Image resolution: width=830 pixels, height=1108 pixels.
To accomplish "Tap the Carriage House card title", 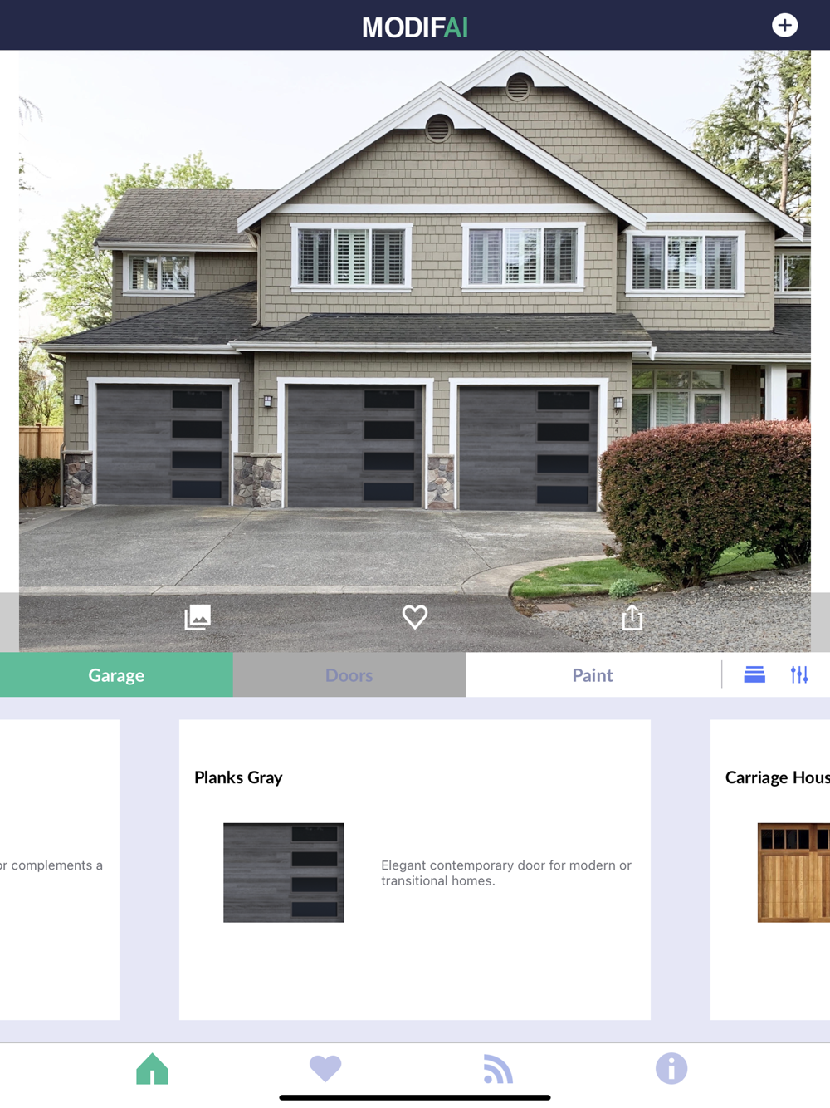I will tap(778, 777).
